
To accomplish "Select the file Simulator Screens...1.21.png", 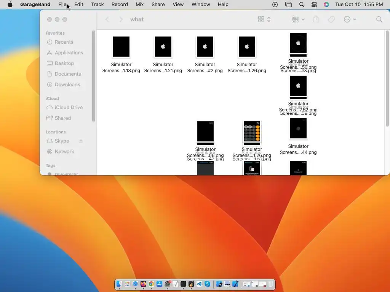I will coord(163,47).
